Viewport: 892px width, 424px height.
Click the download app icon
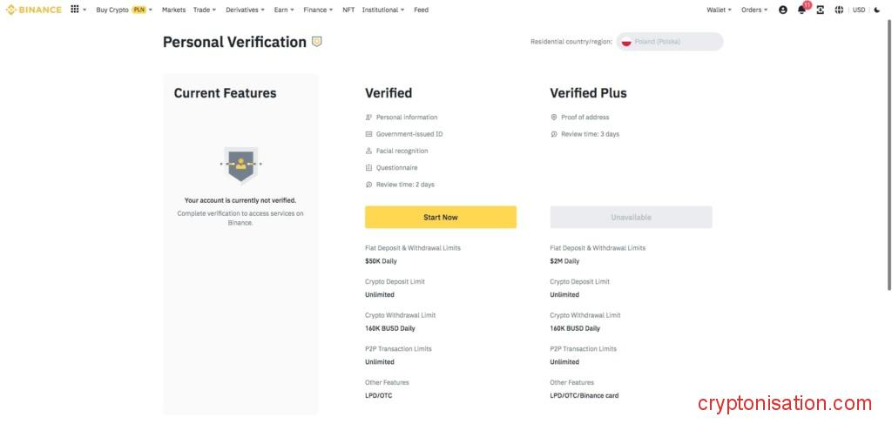[x=821, y=10]
